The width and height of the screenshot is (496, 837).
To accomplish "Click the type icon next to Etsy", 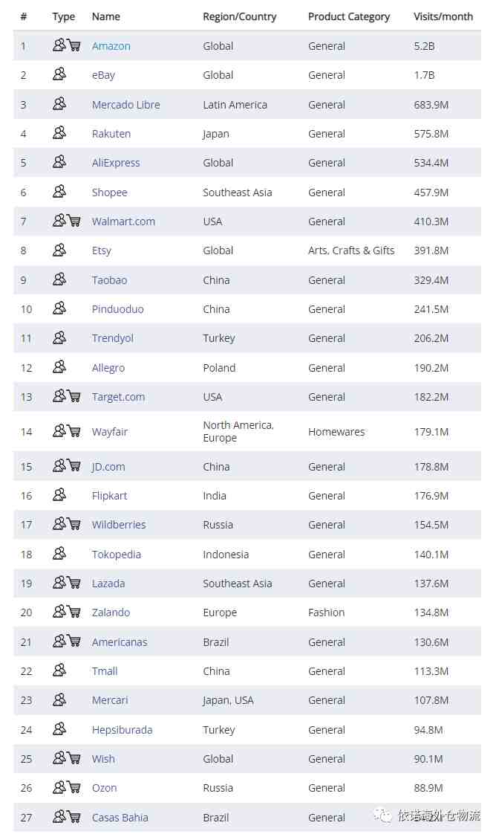I will point(59,250).
